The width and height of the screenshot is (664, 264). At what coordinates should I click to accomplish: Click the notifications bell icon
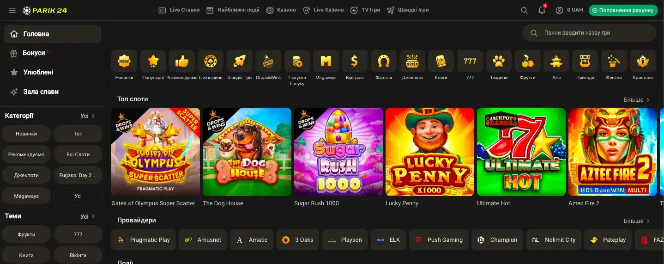(x=542, y=10)
